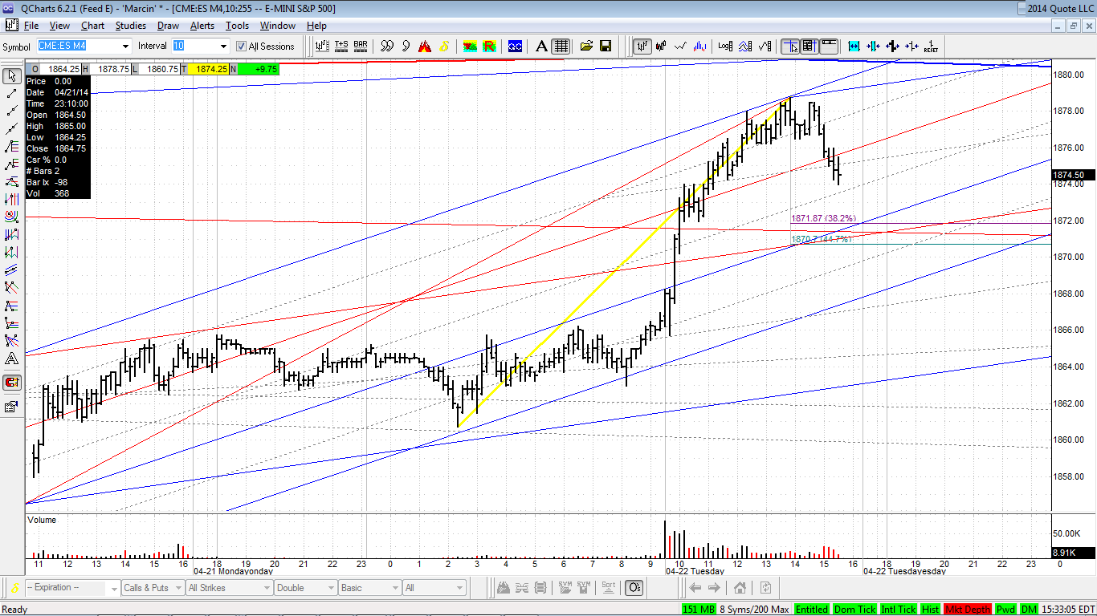Open the Studies menu
The image size is (1097, 616).
point(131,26)
